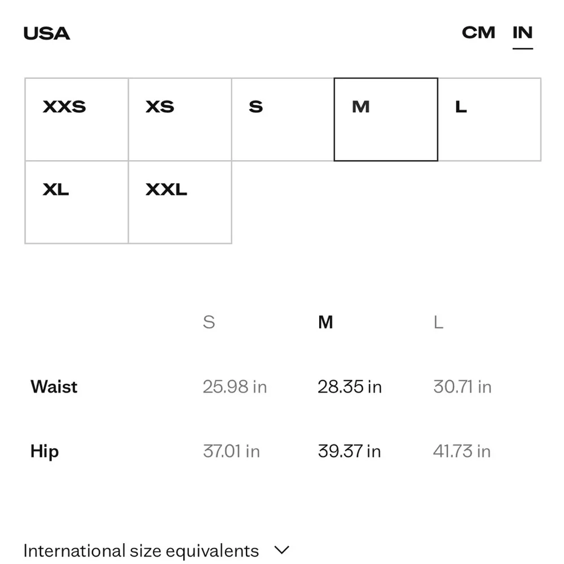Select the S column header in table
The width and height of the screenshot is (564, 564).
coord(209,322)
